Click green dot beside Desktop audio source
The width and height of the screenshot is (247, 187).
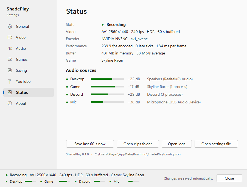(67, 79)
